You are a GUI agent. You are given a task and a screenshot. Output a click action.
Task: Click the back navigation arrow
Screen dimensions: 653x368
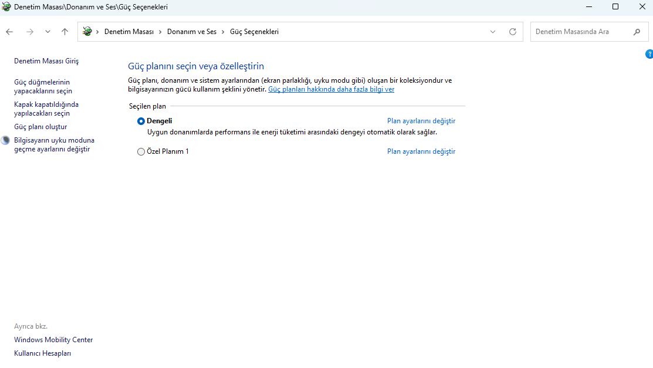pos(9,32)
